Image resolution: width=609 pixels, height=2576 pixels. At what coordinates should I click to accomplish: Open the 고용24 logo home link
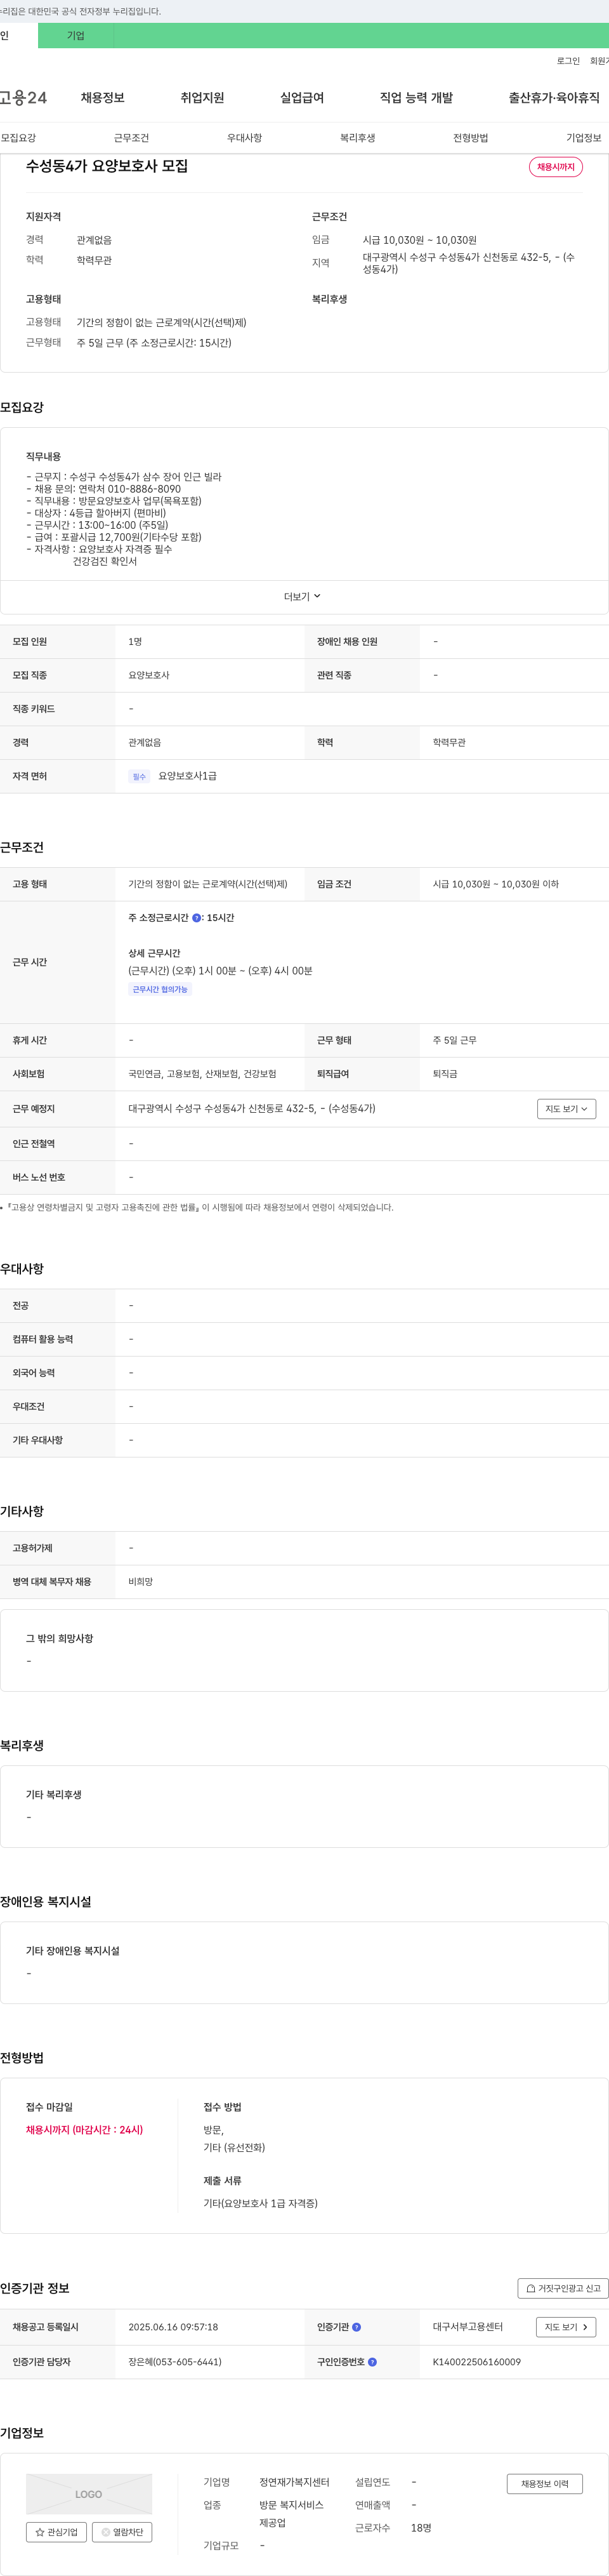[x=23, y=97]
